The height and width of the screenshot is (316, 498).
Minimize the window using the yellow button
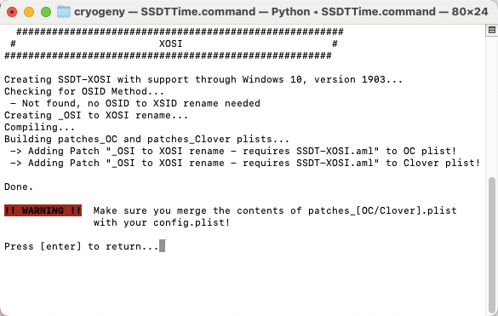[x=29, y=12]
